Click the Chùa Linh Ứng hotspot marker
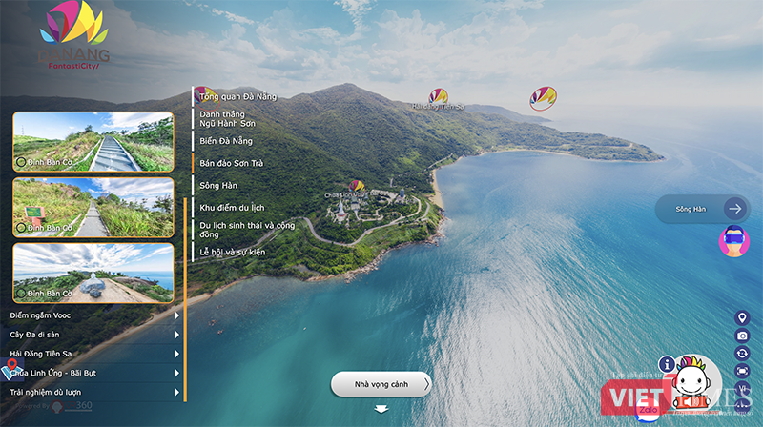Viewport: 763px width, 427px height. tap(356, 187)
